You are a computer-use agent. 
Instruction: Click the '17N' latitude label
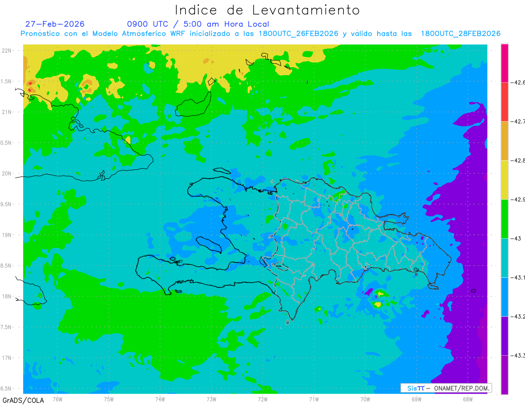[x=7, y=358]
